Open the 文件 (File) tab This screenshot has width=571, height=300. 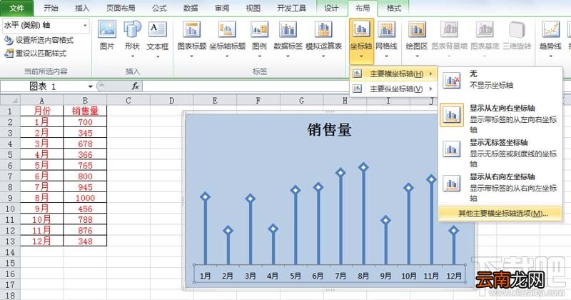click(16, 8)
